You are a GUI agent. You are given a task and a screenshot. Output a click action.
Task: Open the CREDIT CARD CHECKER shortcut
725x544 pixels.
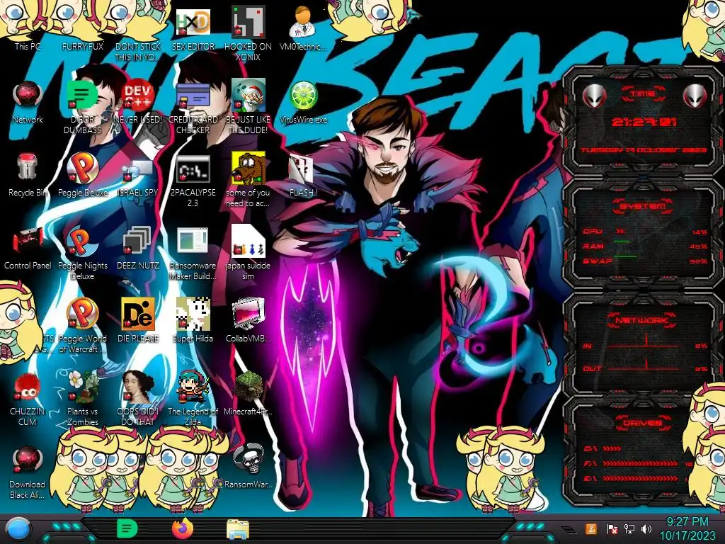(193, 96)
